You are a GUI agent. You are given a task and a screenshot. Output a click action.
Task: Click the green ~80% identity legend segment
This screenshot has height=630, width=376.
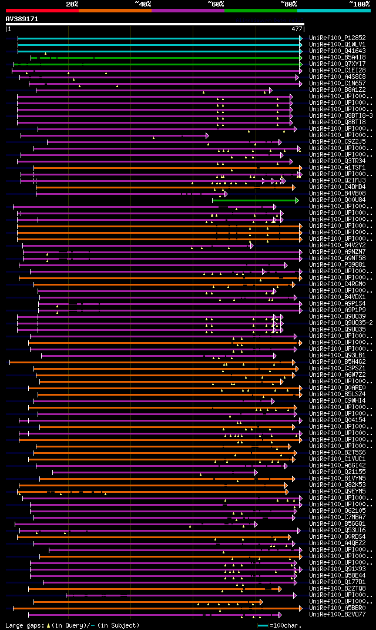[261, 11]
